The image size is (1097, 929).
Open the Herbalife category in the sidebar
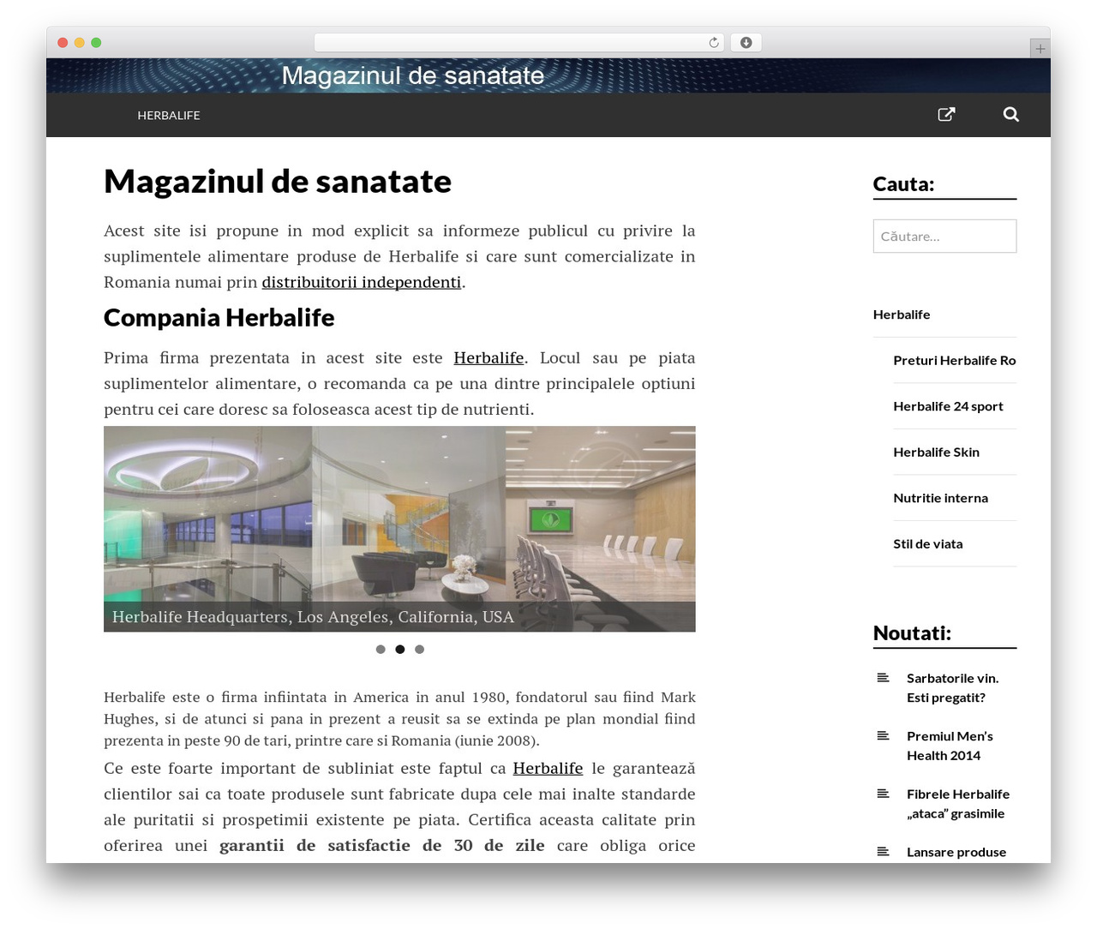(902, 315)
